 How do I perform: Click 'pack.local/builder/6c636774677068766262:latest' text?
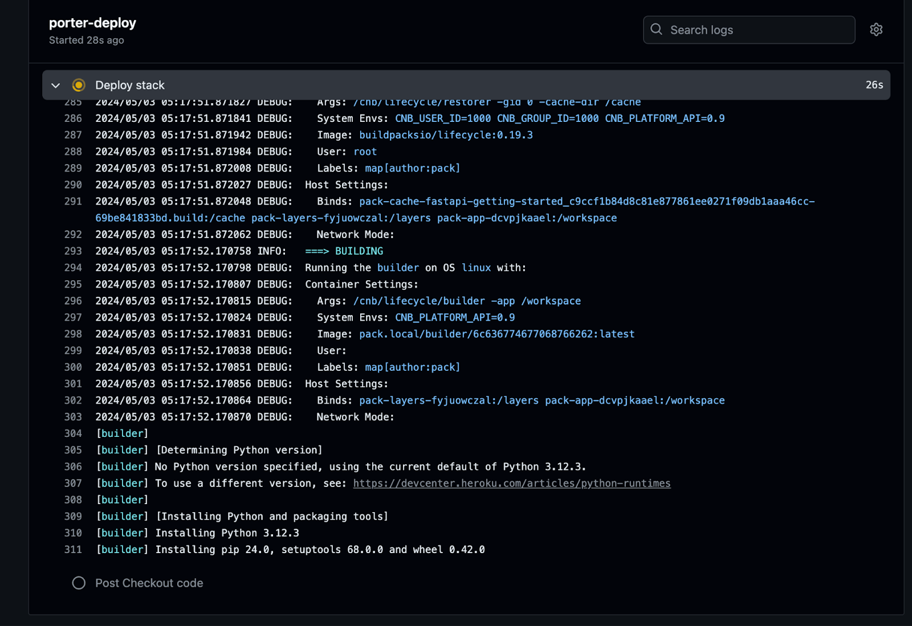tap(497, 334)
